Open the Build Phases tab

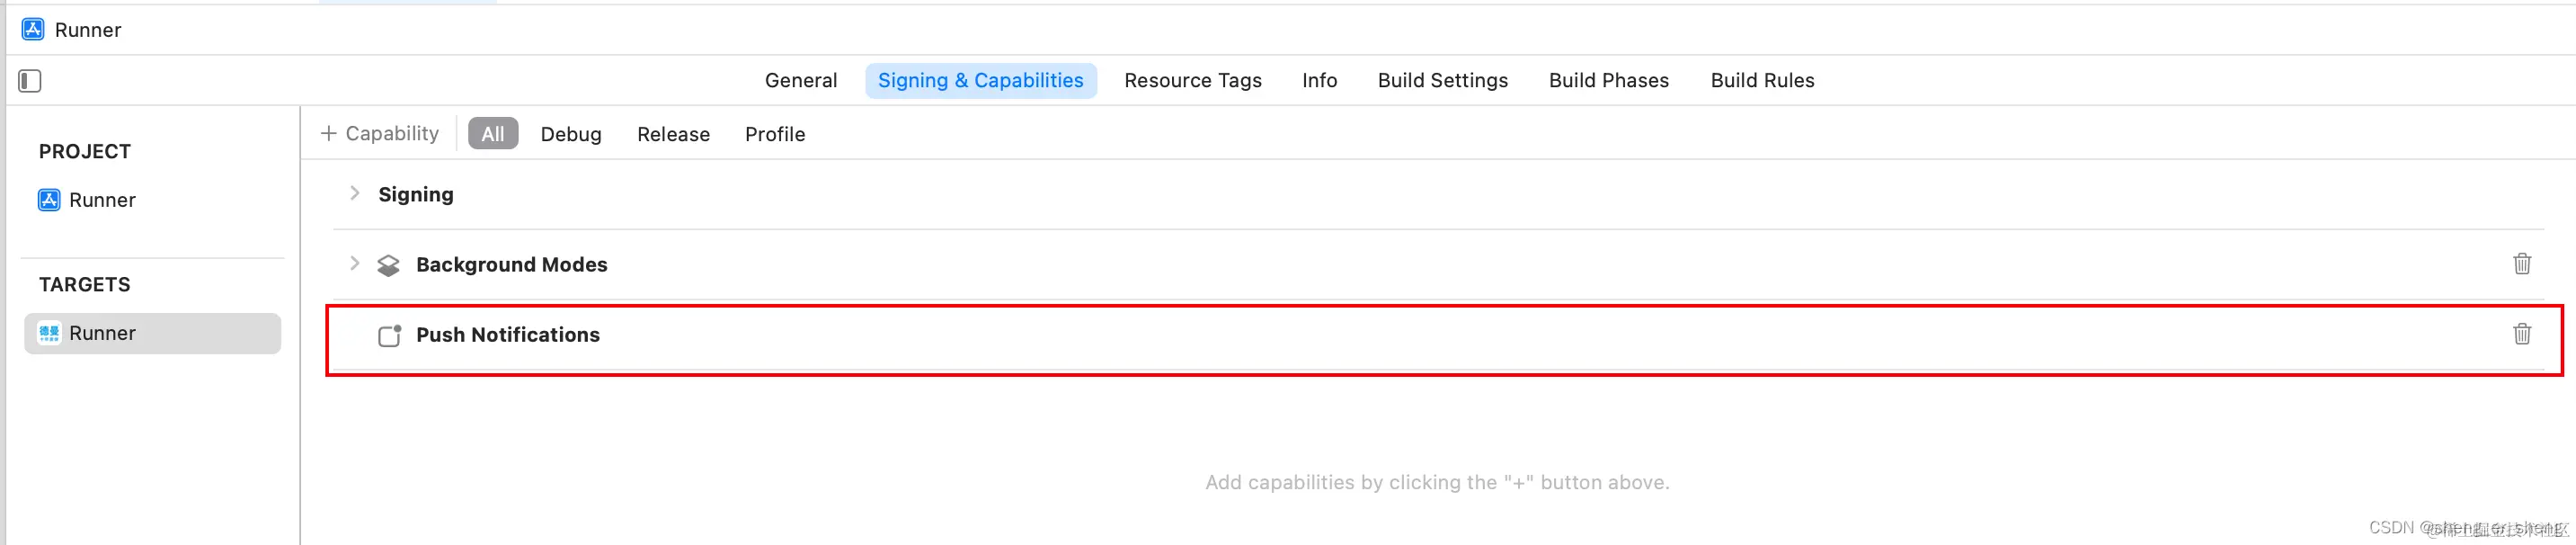1608,81
